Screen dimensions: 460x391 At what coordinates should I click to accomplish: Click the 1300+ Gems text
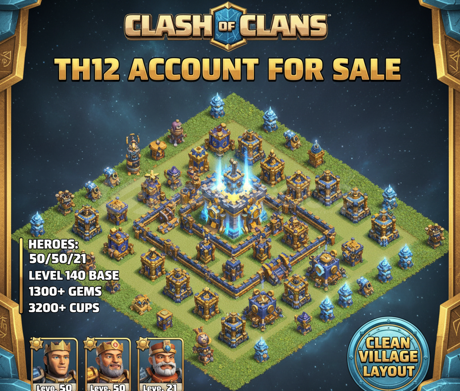click(65, 291)
